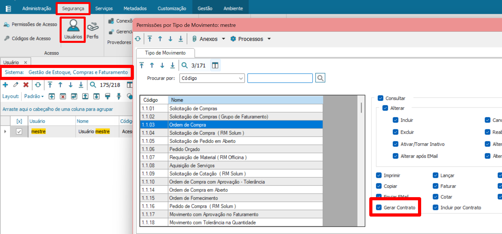Expand the mestre user row arrow

point(5,131)
